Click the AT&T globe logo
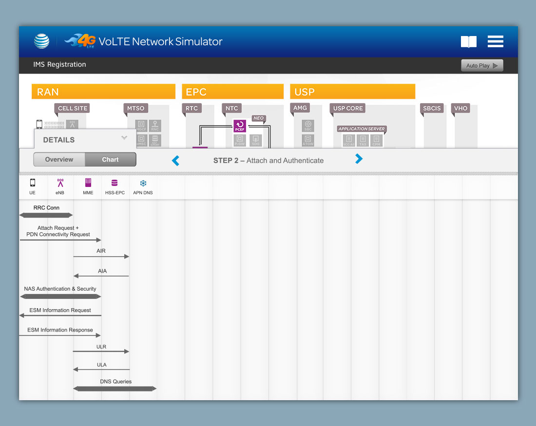Image resolution: width=536 pixels, height=426 pixels. point(42,41)
